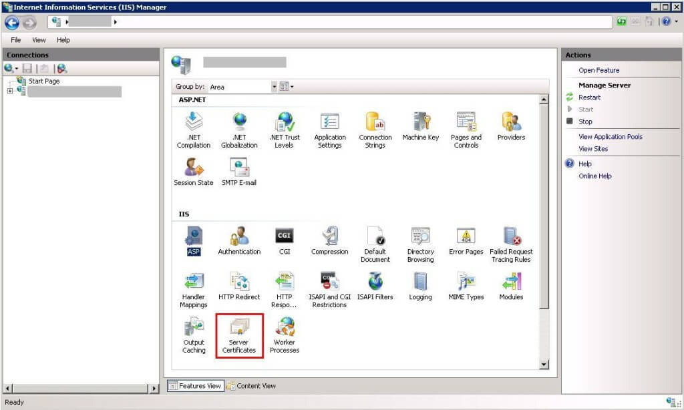
Task: Open the Compression feature
Action: 330,241
